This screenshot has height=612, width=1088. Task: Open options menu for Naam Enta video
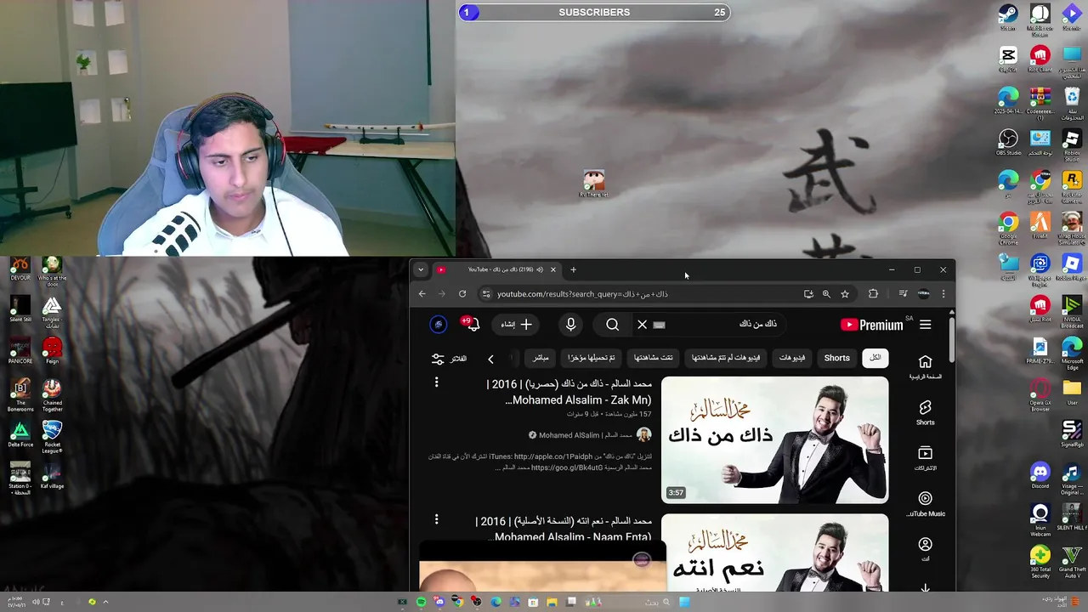tap(437, 518)
